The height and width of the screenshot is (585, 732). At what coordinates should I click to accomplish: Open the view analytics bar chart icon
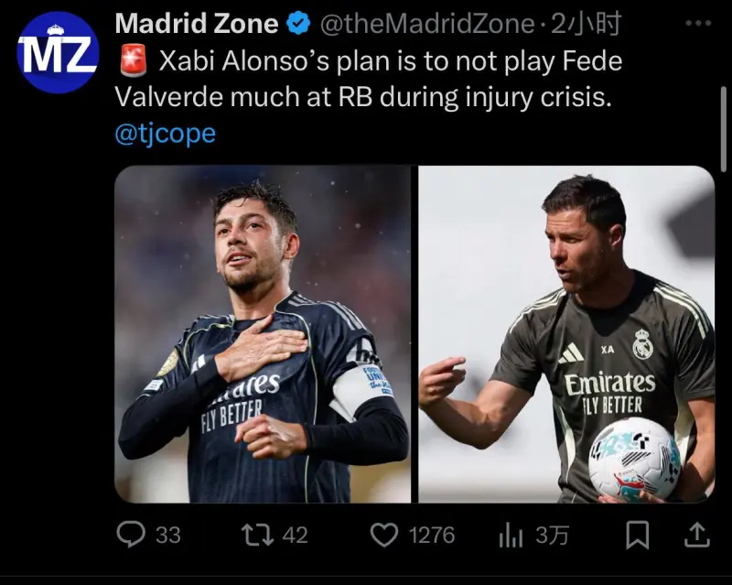pyautogui.click(x=511, y=535)
